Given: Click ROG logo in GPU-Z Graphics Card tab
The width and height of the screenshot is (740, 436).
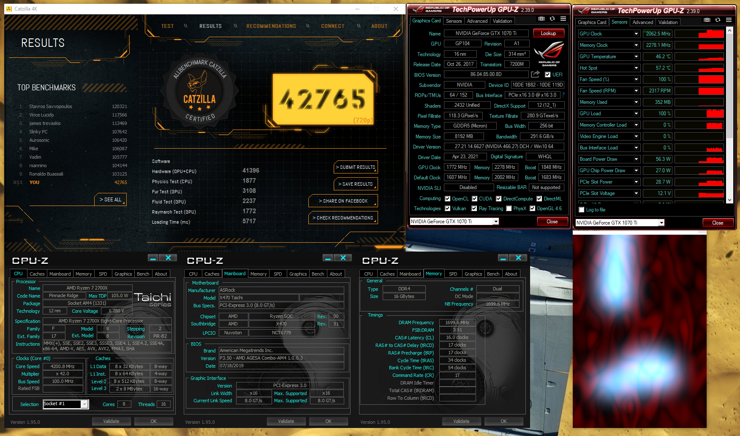Looking at the screenshot, I should coord(549,54).
